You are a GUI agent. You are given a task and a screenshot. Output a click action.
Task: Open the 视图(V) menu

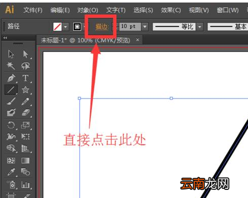coord(199,10)
